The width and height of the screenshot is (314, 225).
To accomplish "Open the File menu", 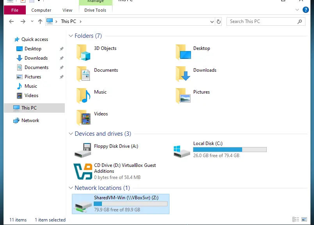I will pos(15,10).
